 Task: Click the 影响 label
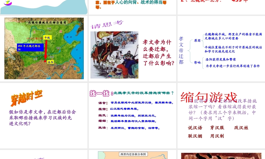pyautogui.click(x=197, y=63)
